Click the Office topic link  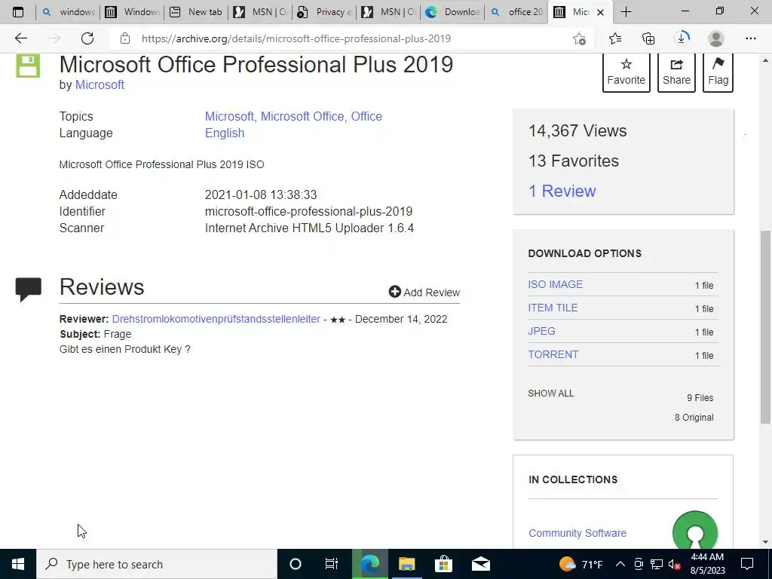366,116
